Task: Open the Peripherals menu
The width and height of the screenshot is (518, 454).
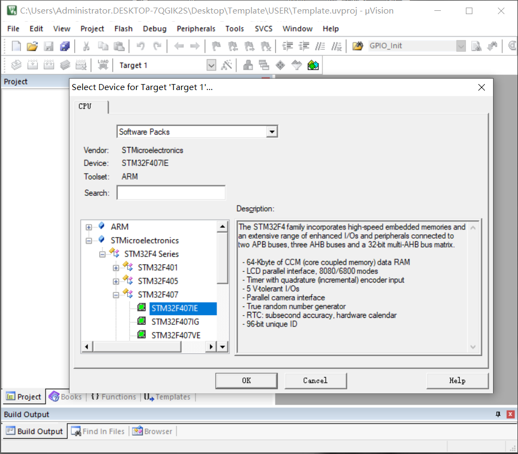Action: (196, 29)
